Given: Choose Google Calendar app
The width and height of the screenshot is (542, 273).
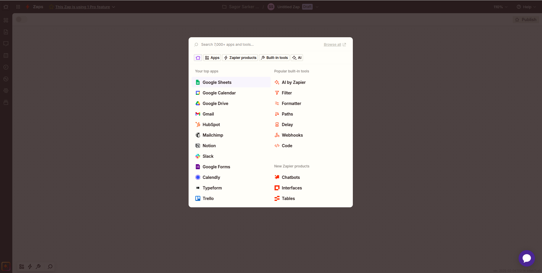Looking at the screenshot, I should (x=231, y=93).
